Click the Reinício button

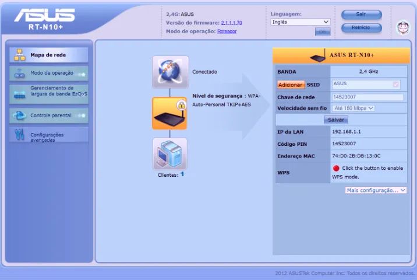[x=362, y=27]
